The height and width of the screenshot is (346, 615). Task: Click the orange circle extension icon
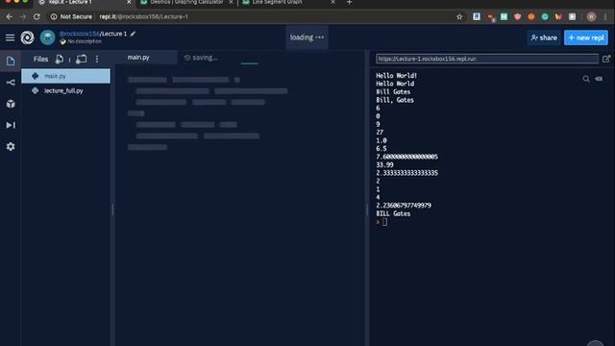pyautogui.click(x=531, y=16)
